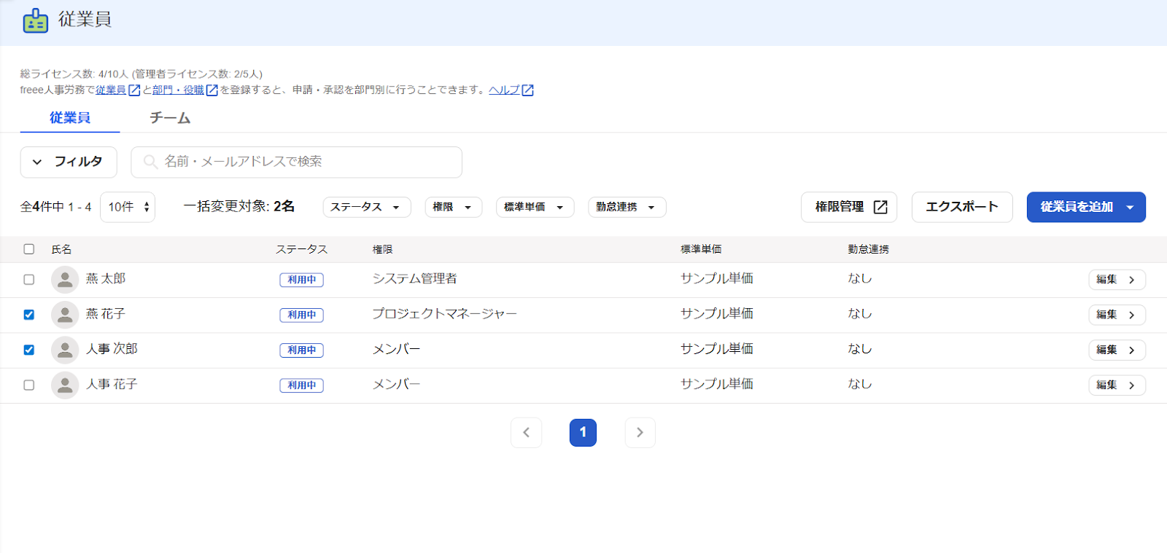Uncheck the box for 人事 次郎

(29, 350)
